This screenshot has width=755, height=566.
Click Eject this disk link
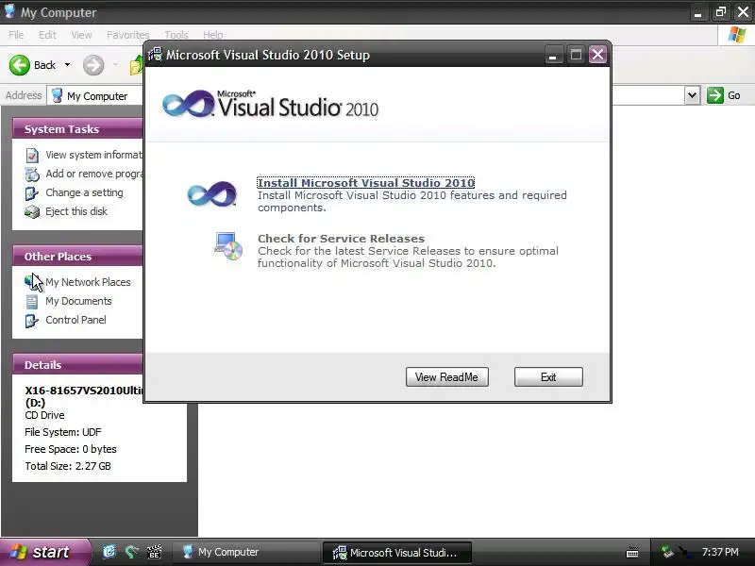pos(76,211)
